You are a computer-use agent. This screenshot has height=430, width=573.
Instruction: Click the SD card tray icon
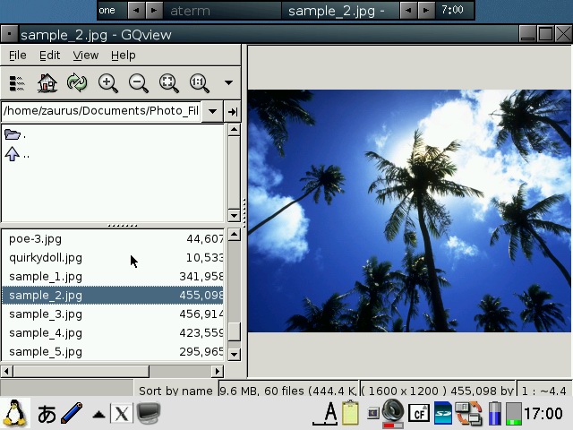pos(443,413)
